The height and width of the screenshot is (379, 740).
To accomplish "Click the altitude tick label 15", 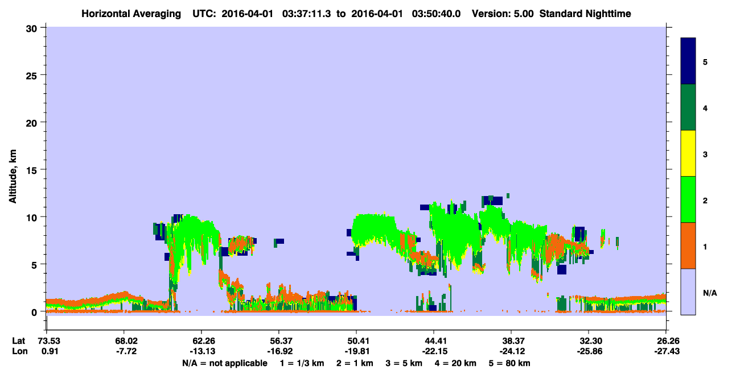I will tap(33, 170).
